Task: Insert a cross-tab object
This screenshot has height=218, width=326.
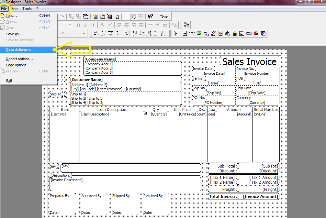Action: (x=242, y=33)
